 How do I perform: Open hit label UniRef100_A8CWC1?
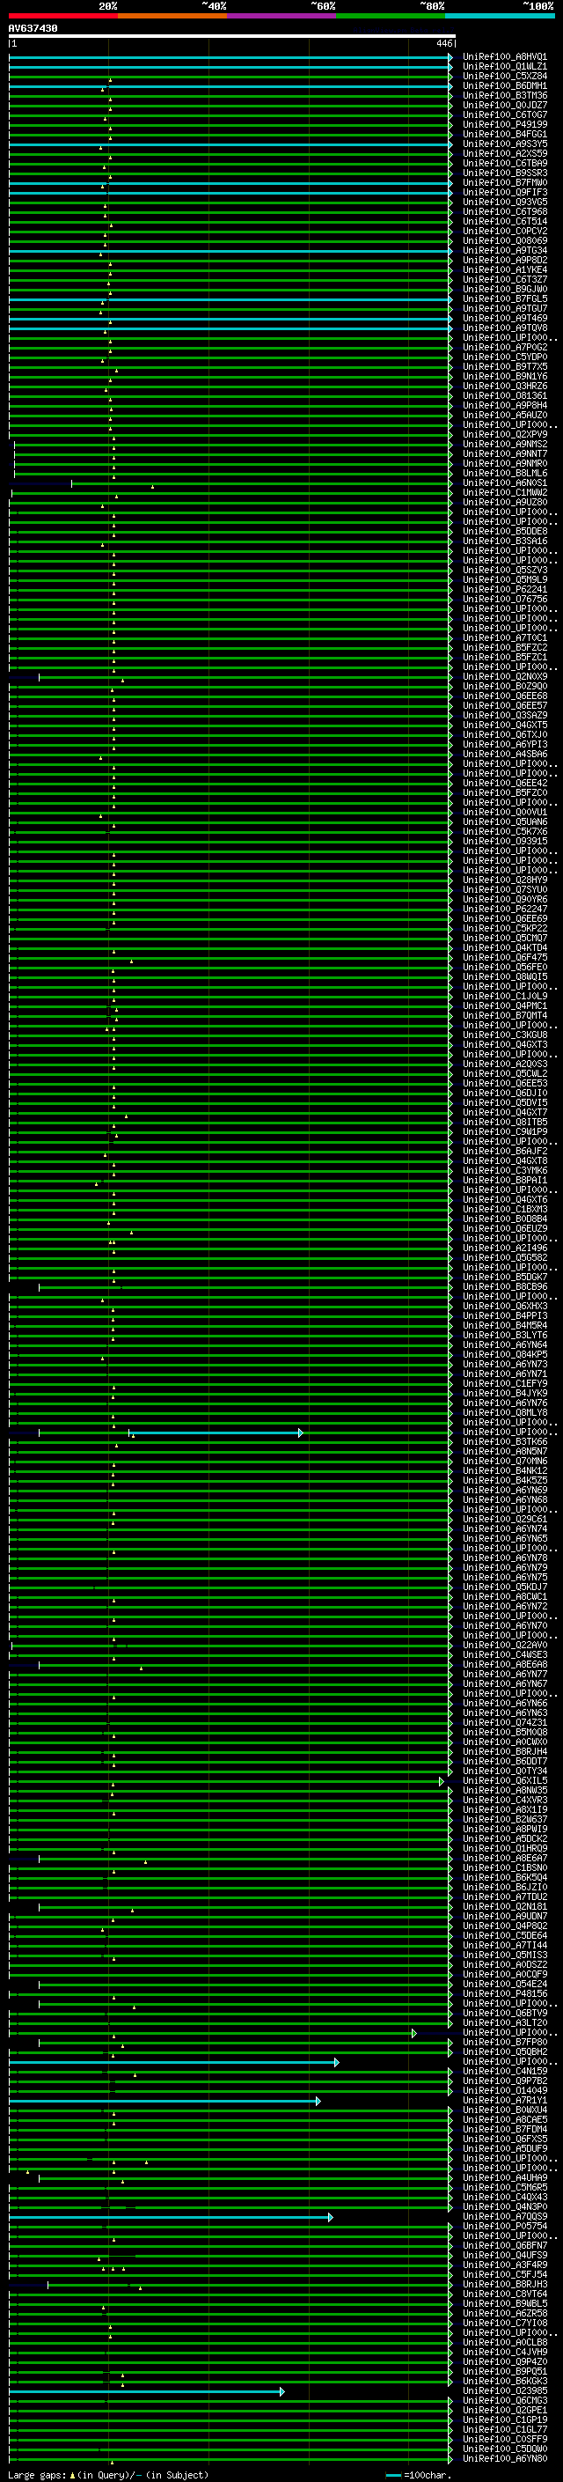[504, 1596]
